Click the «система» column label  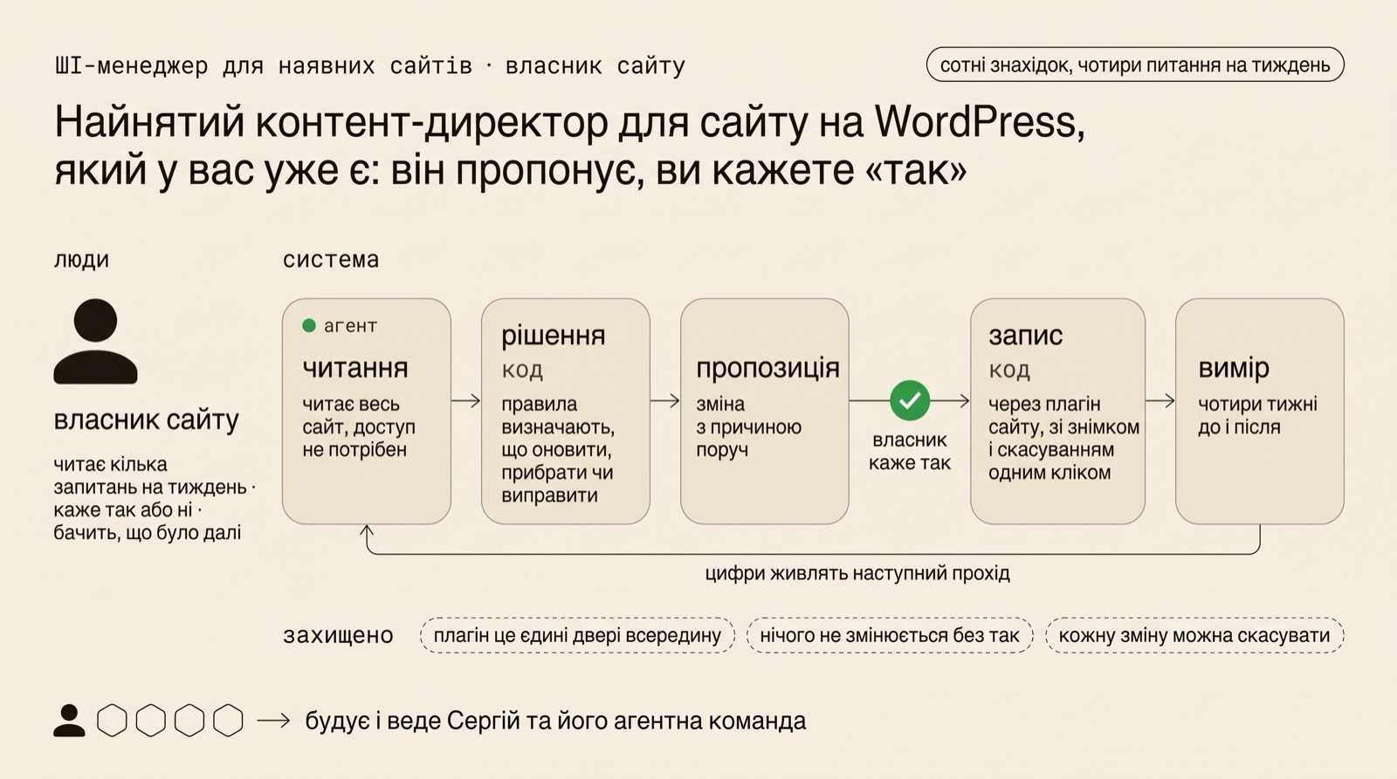[x=331, y=259]
